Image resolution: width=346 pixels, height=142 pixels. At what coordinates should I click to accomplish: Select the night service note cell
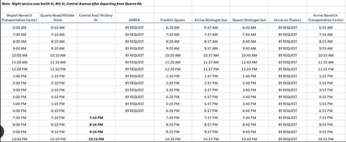tap(72, 4)
